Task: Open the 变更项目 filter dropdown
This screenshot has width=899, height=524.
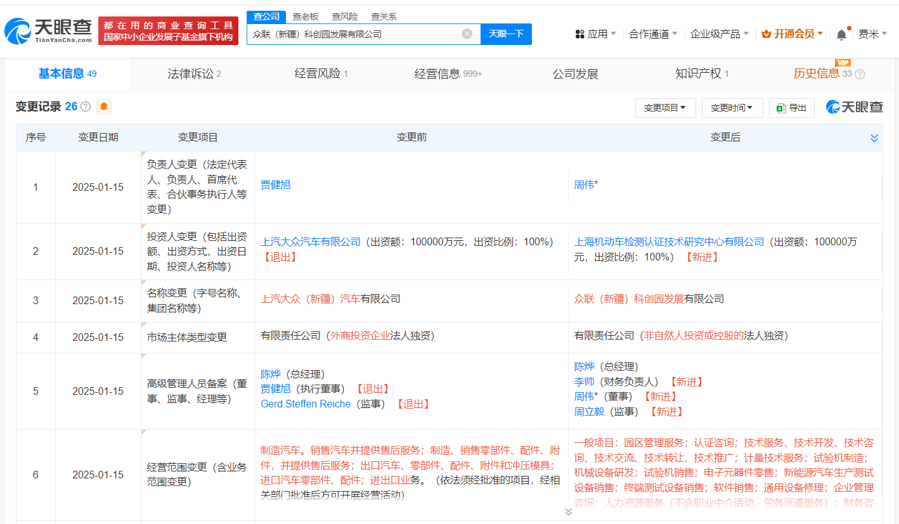Action: (x=664, y=108)
